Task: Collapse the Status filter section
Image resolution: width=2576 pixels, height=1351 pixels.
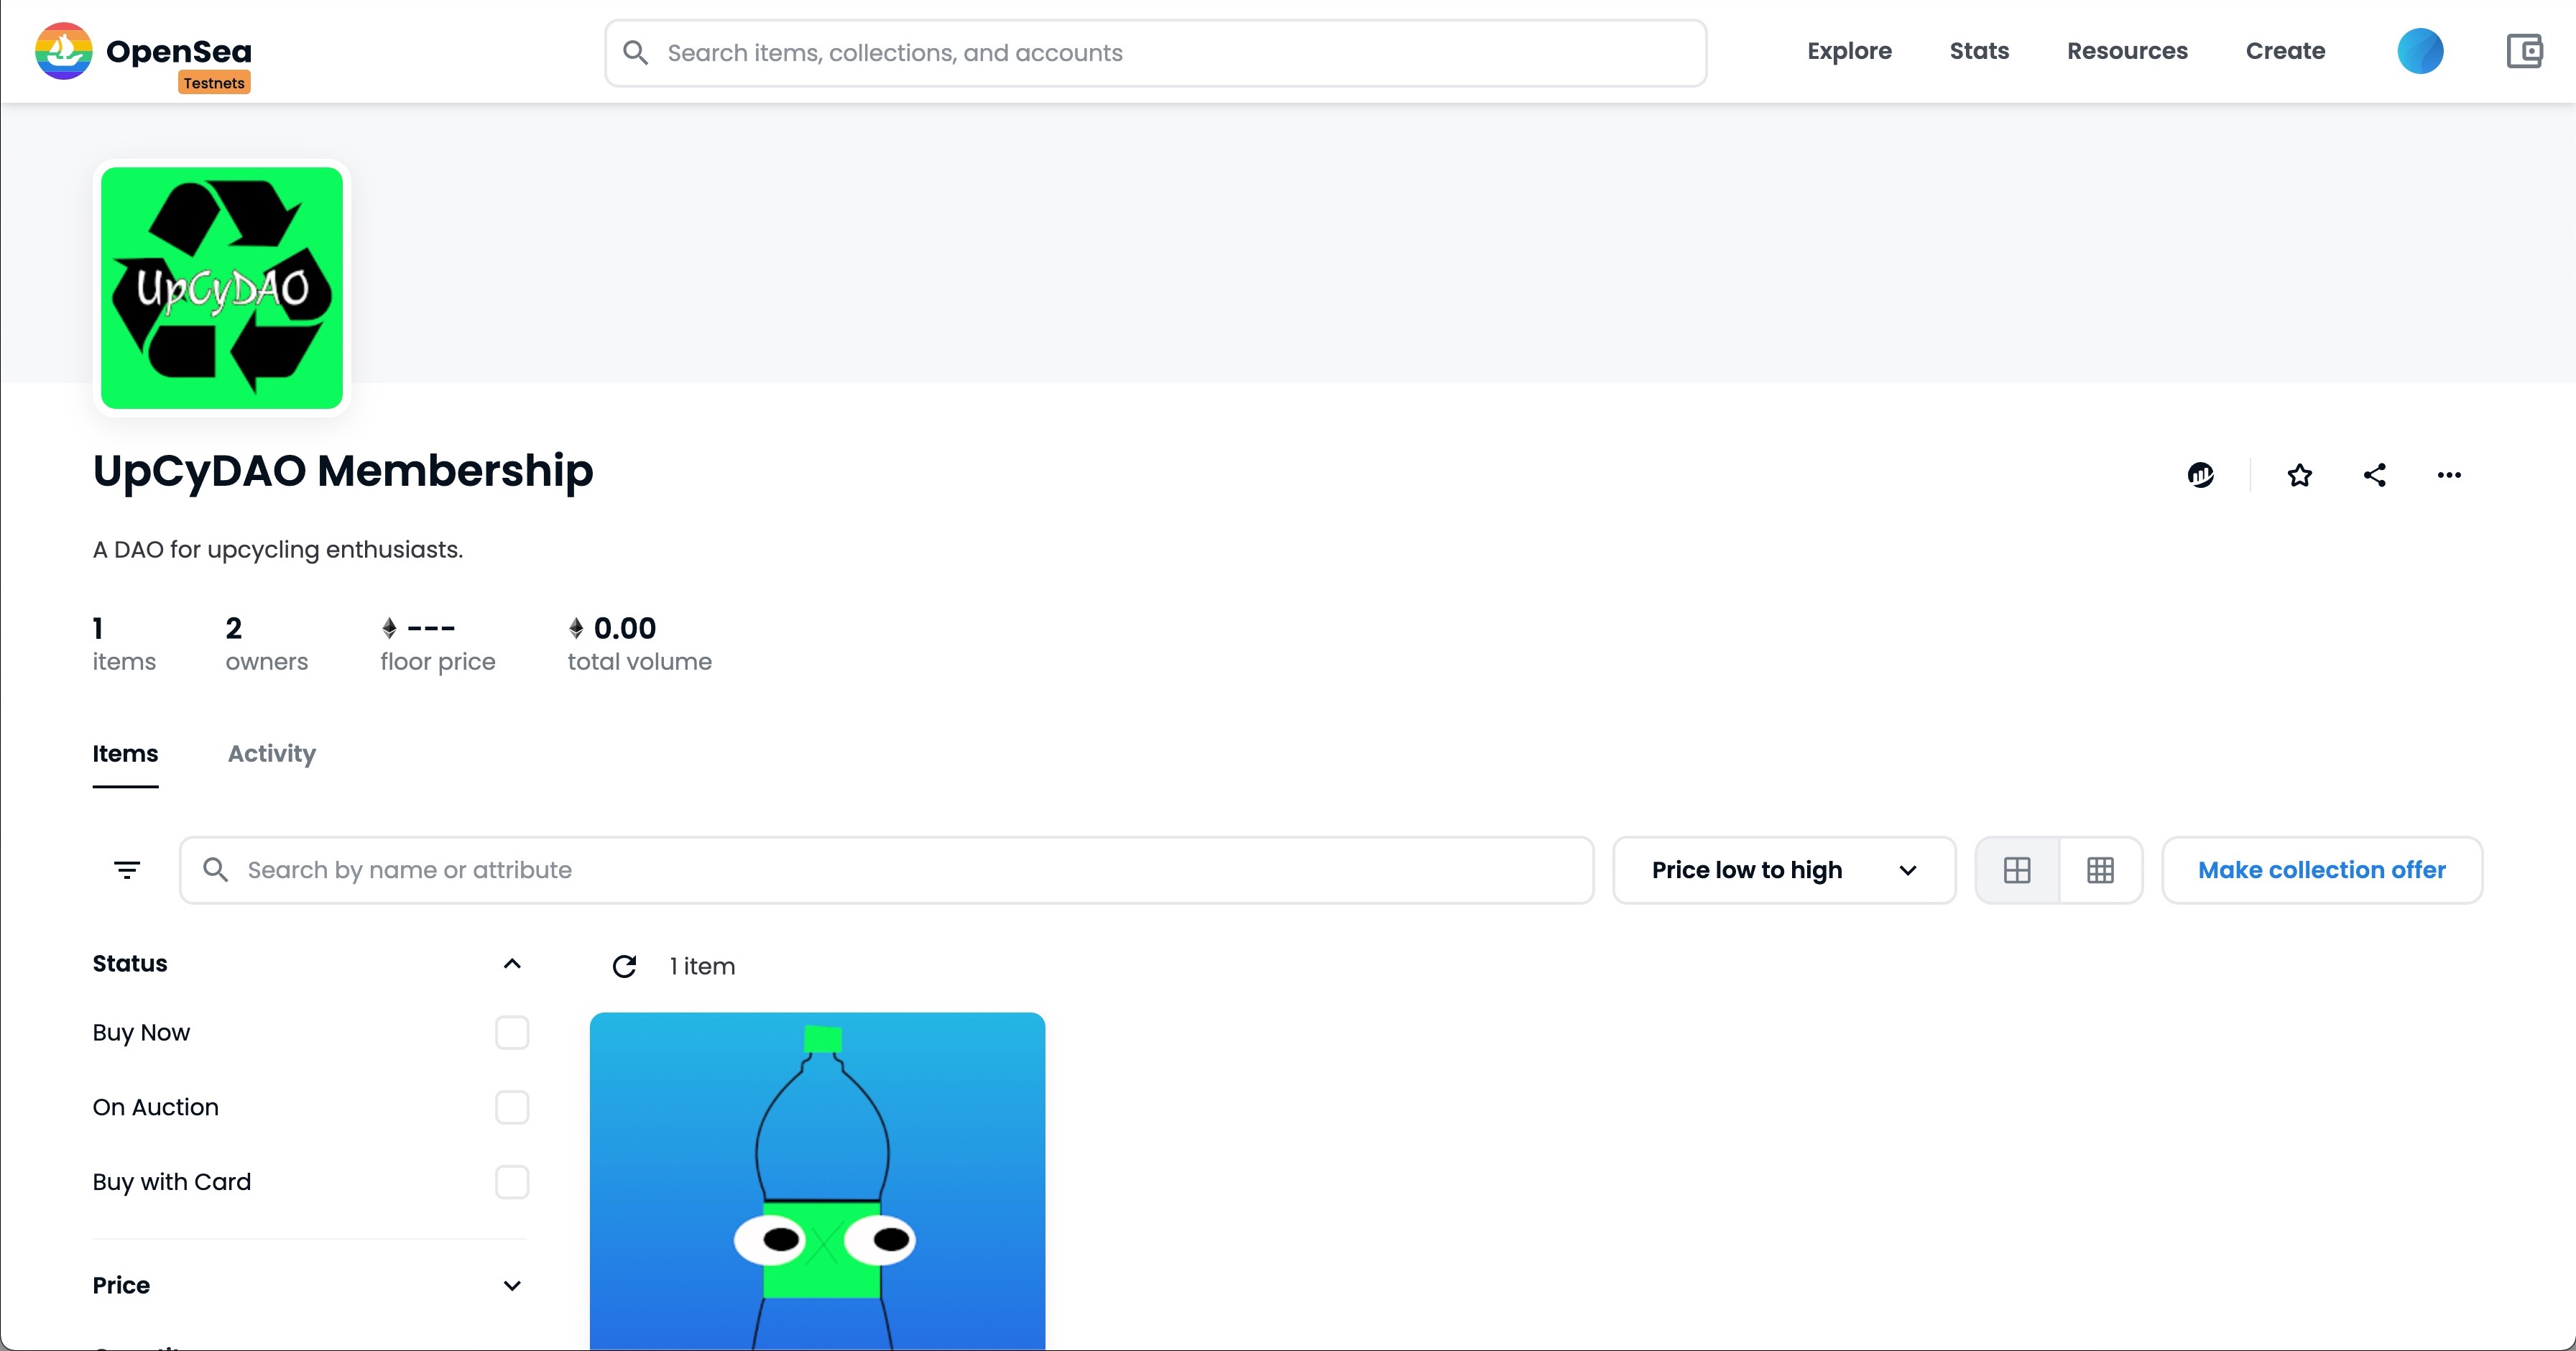Action: 512,964
